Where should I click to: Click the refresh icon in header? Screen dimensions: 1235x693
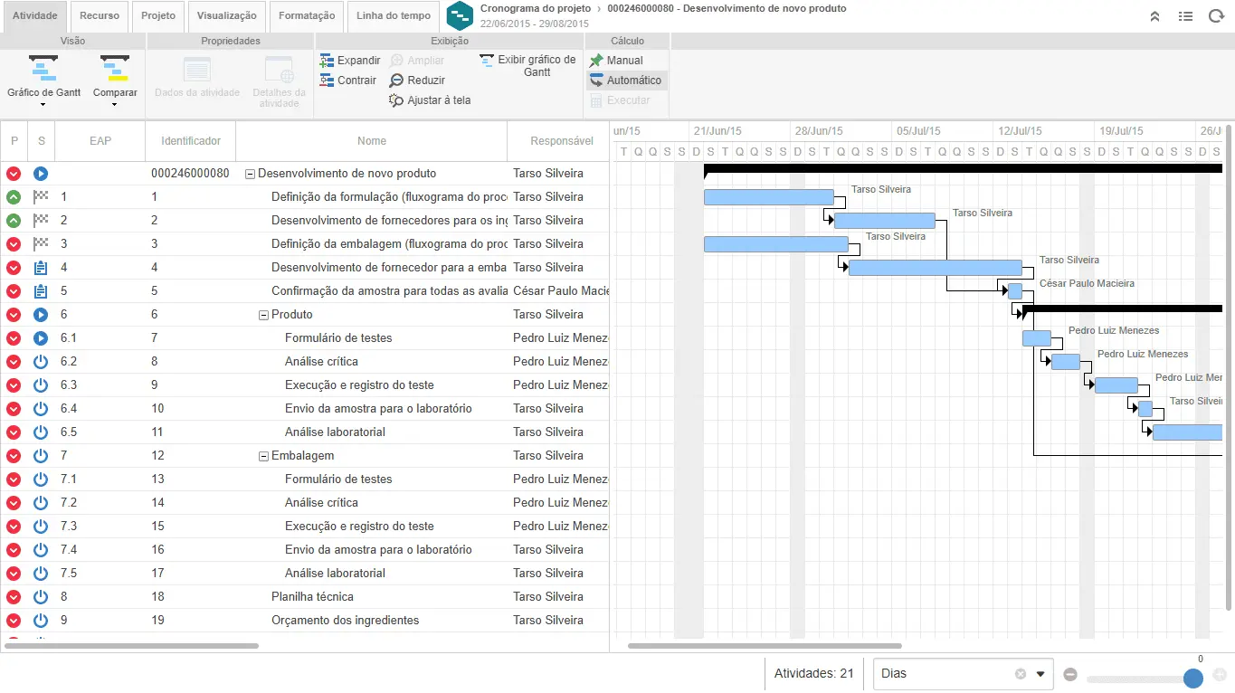[1215, 16]
